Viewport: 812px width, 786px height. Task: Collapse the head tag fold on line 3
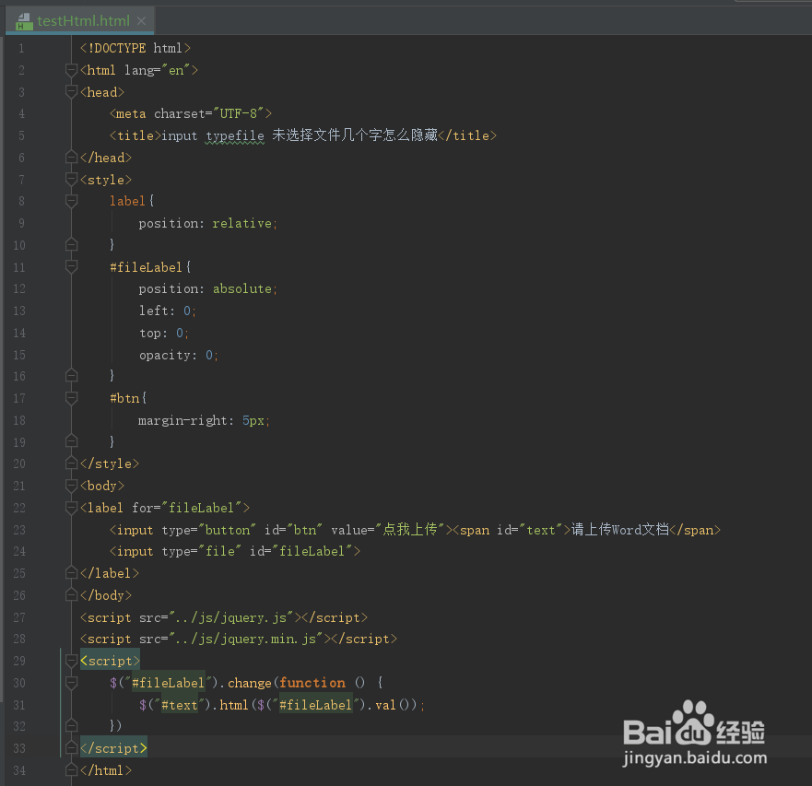72,92
